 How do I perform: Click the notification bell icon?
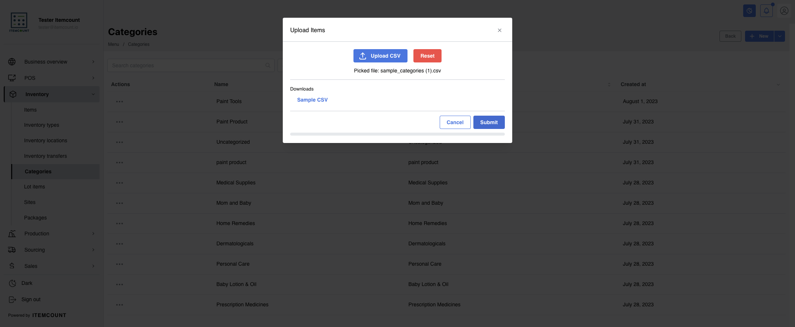[x=767, y=11]
